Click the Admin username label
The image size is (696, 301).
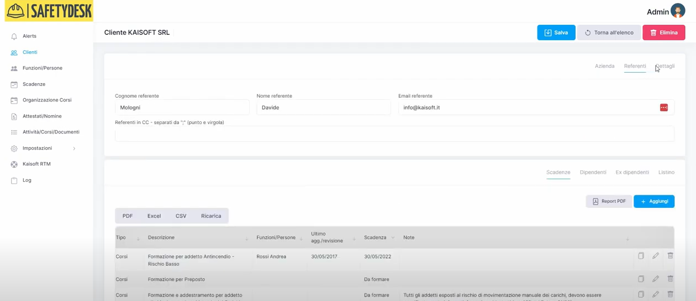click(x=657, y=12)
